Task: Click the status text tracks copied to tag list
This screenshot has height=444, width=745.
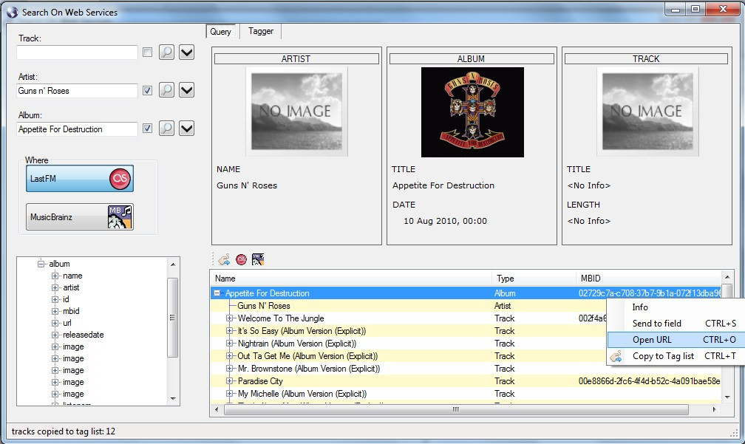Action: [x=64, y=431]
